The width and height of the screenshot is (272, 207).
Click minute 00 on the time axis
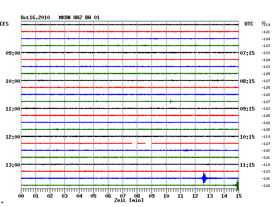[21, 196]
